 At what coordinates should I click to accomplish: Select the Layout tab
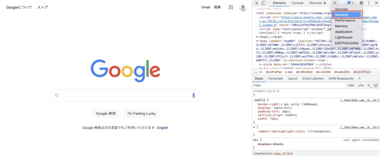pyautogui.click(x=292, y=78)
